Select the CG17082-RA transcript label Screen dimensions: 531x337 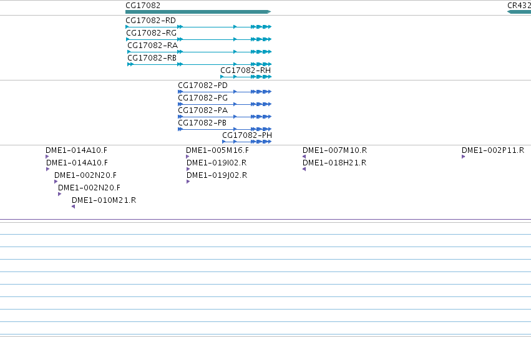[153, 46]
